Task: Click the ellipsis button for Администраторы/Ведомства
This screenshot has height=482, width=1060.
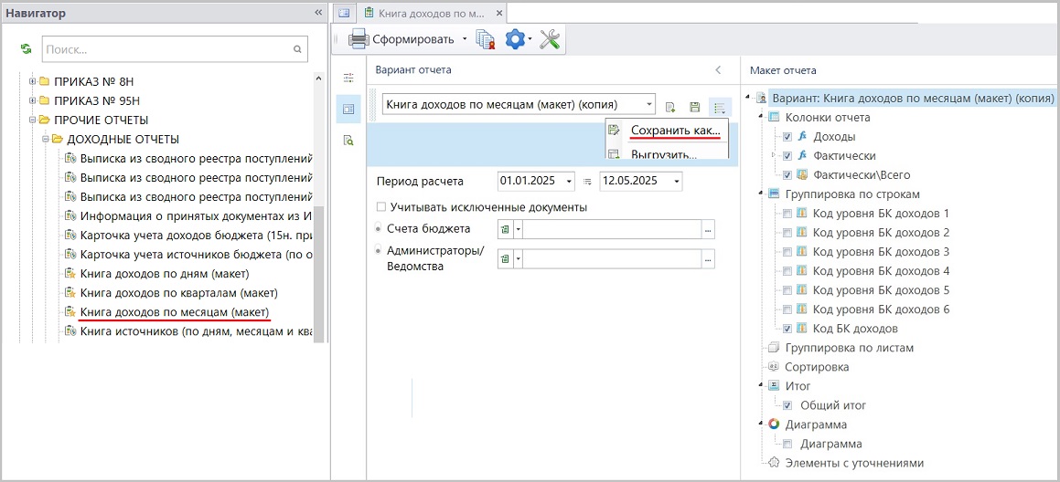Action: (x=708, y=258)
